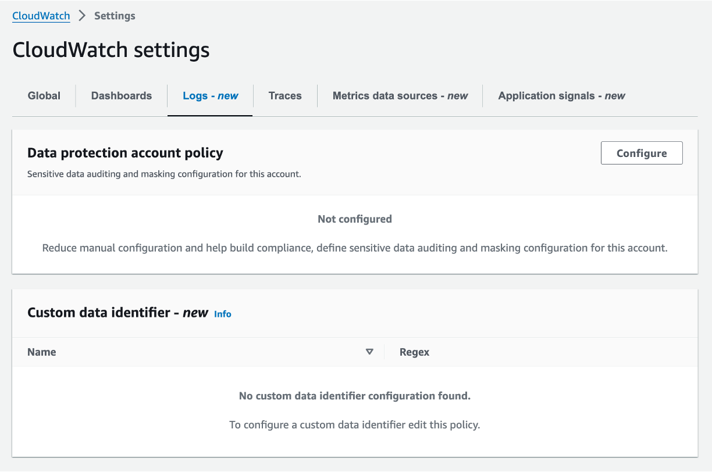View the Traces tab
This screenshot has height=472, width=712.
(x=285, y=96)
